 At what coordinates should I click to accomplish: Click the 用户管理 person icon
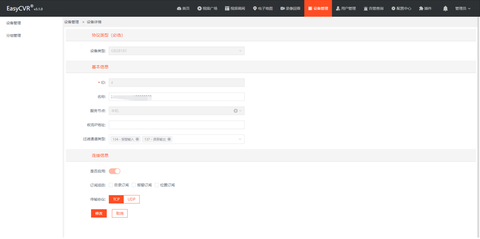(338, 8)
